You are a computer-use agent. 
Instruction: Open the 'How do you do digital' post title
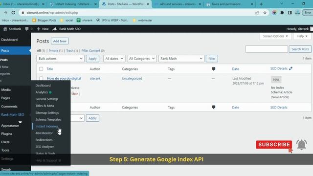[64, 78]
